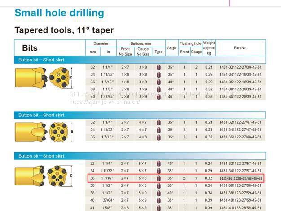Viewport: 281px width, 211px height.
Task: Click the Weight approx kg column header
Action: point(209,47)
